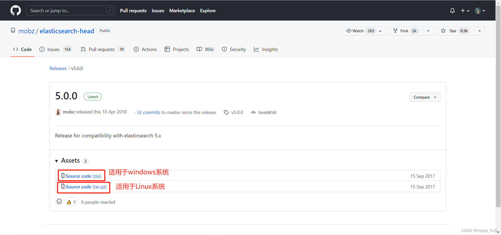Click the zip file archive icon
501x235 pixels.
click(x=63, y=176)
